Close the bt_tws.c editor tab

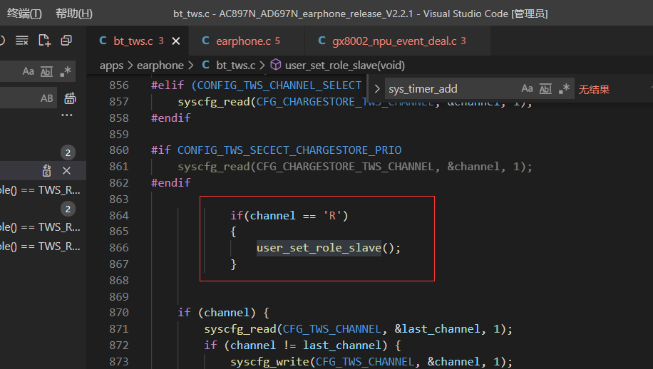(x=176, y=41)
